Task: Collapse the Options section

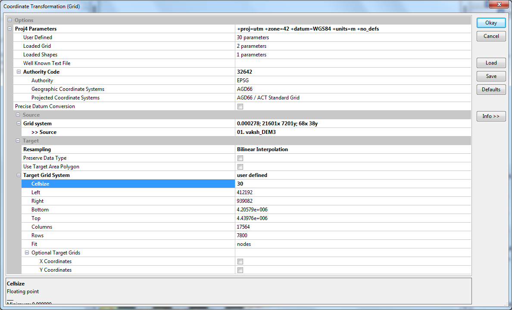Action: click(x=10, y=20)
